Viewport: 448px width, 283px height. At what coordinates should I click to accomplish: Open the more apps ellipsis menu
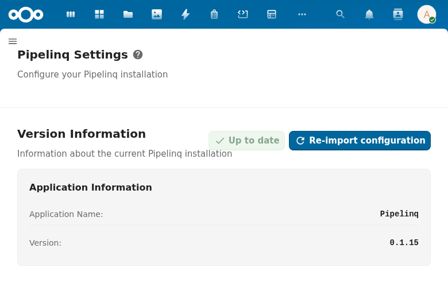(x=302, y=14)
